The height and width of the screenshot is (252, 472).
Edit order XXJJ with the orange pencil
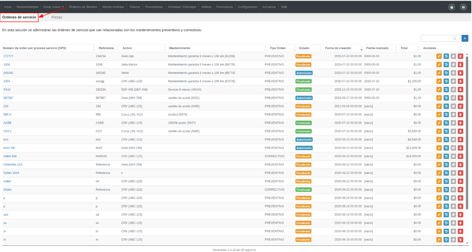coord(439,90)
